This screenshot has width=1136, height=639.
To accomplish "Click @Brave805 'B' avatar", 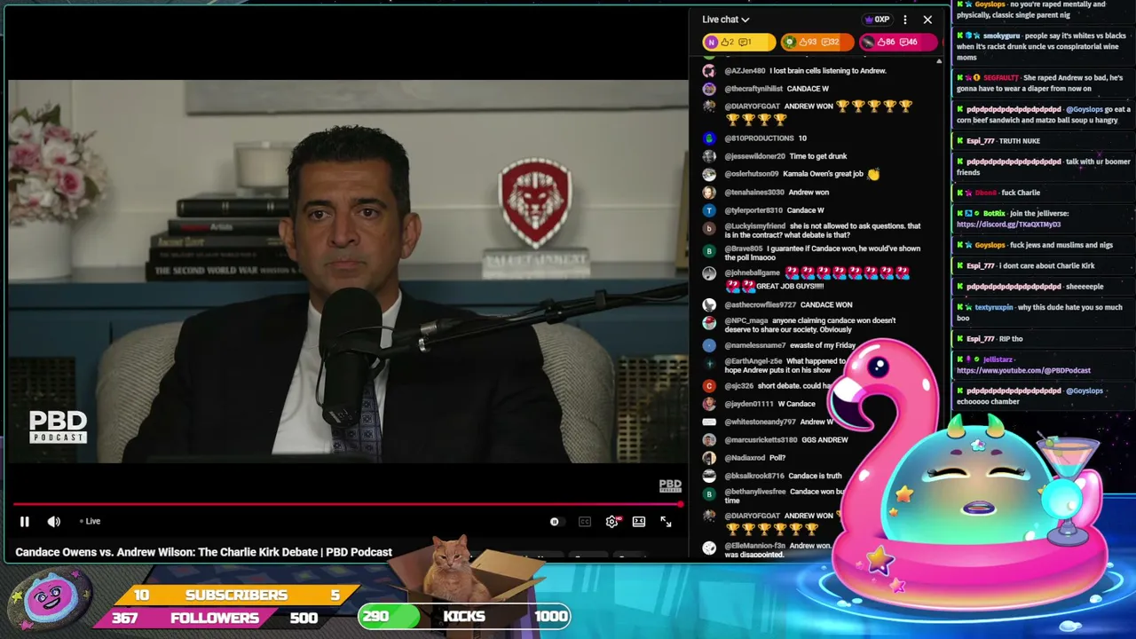I will [709, 251].
